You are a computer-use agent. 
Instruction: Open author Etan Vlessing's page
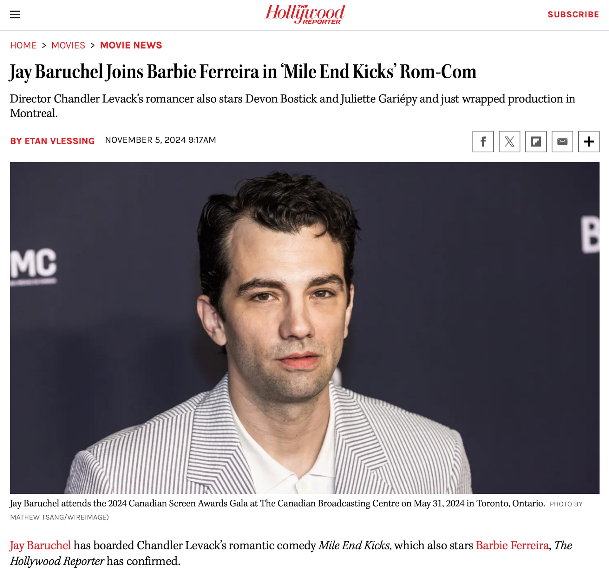click(x=52, y=141)
